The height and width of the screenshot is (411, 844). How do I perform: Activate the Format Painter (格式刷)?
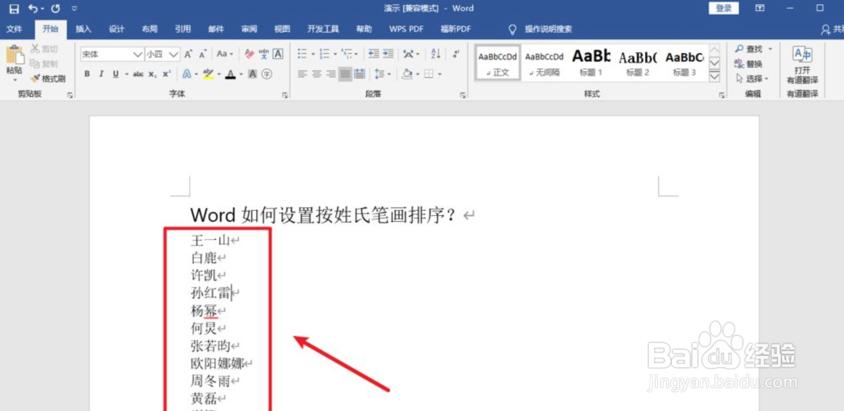tap(48, 78)
